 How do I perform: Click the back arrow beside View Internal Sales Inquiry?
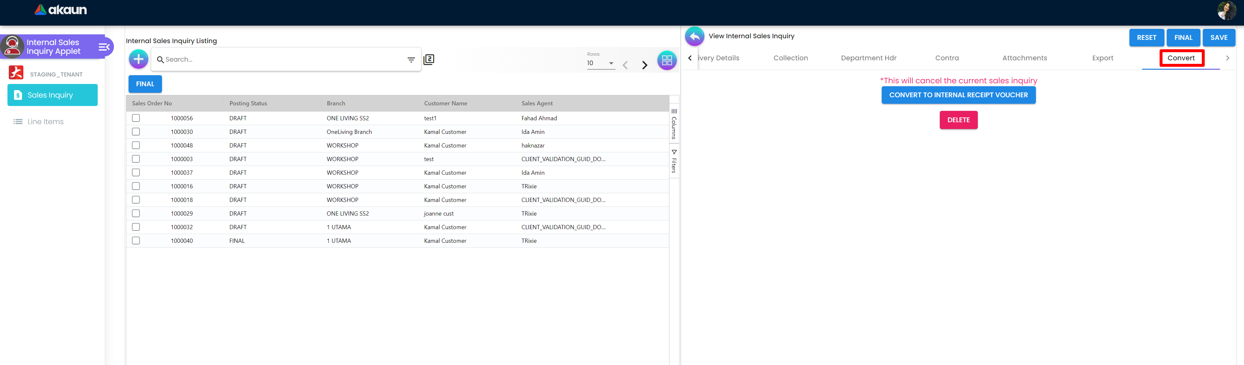click(x=694, y=36)
